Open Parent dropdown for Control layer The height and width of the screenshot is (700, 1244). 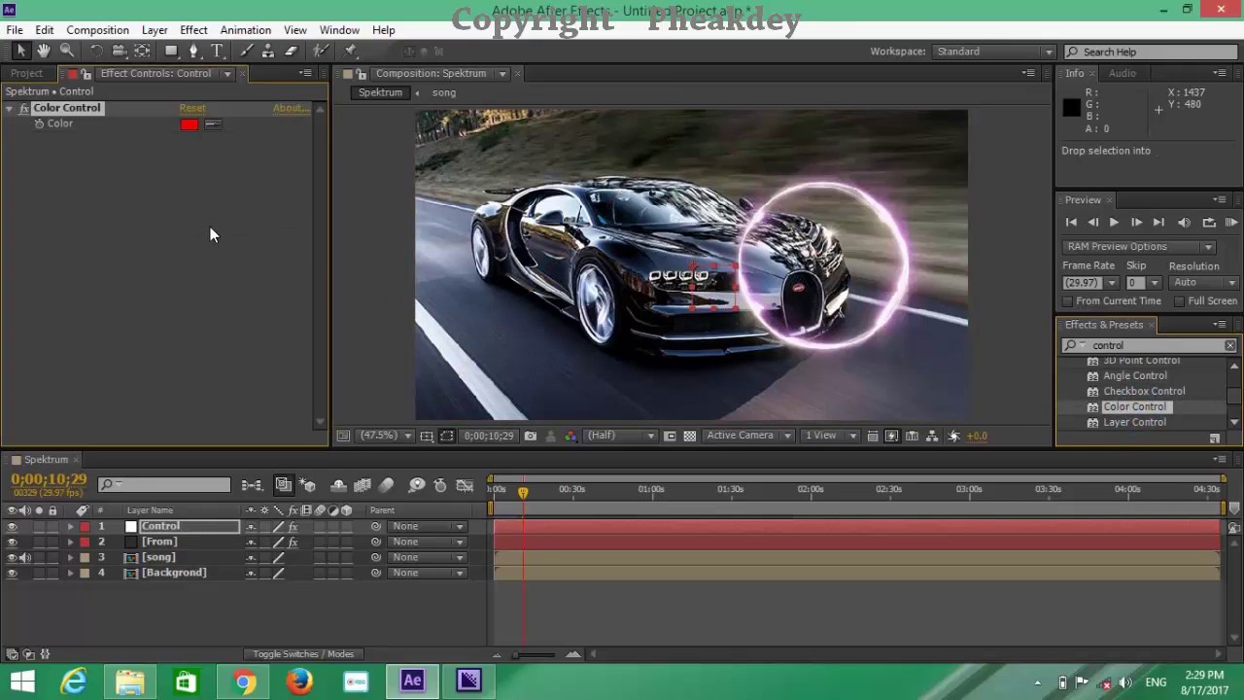(x=428, y=526)
